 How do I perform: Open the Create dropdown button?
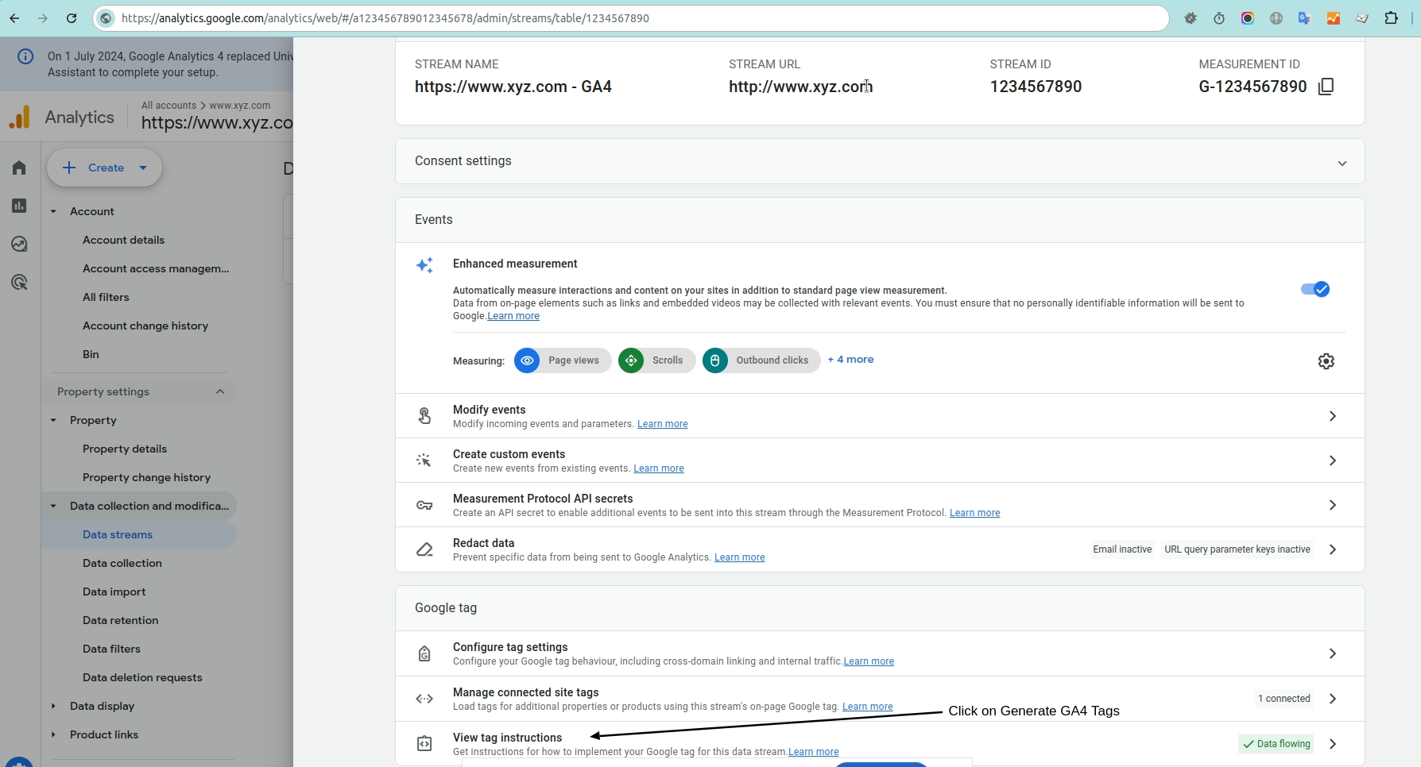pos(105,168)
